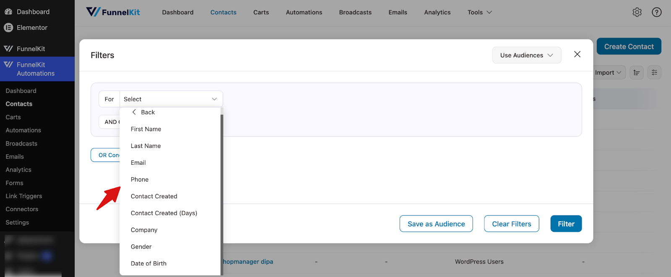Viewport: 671px width, 277px height.
Task: Click Clear Filters button
Action: 512,224
